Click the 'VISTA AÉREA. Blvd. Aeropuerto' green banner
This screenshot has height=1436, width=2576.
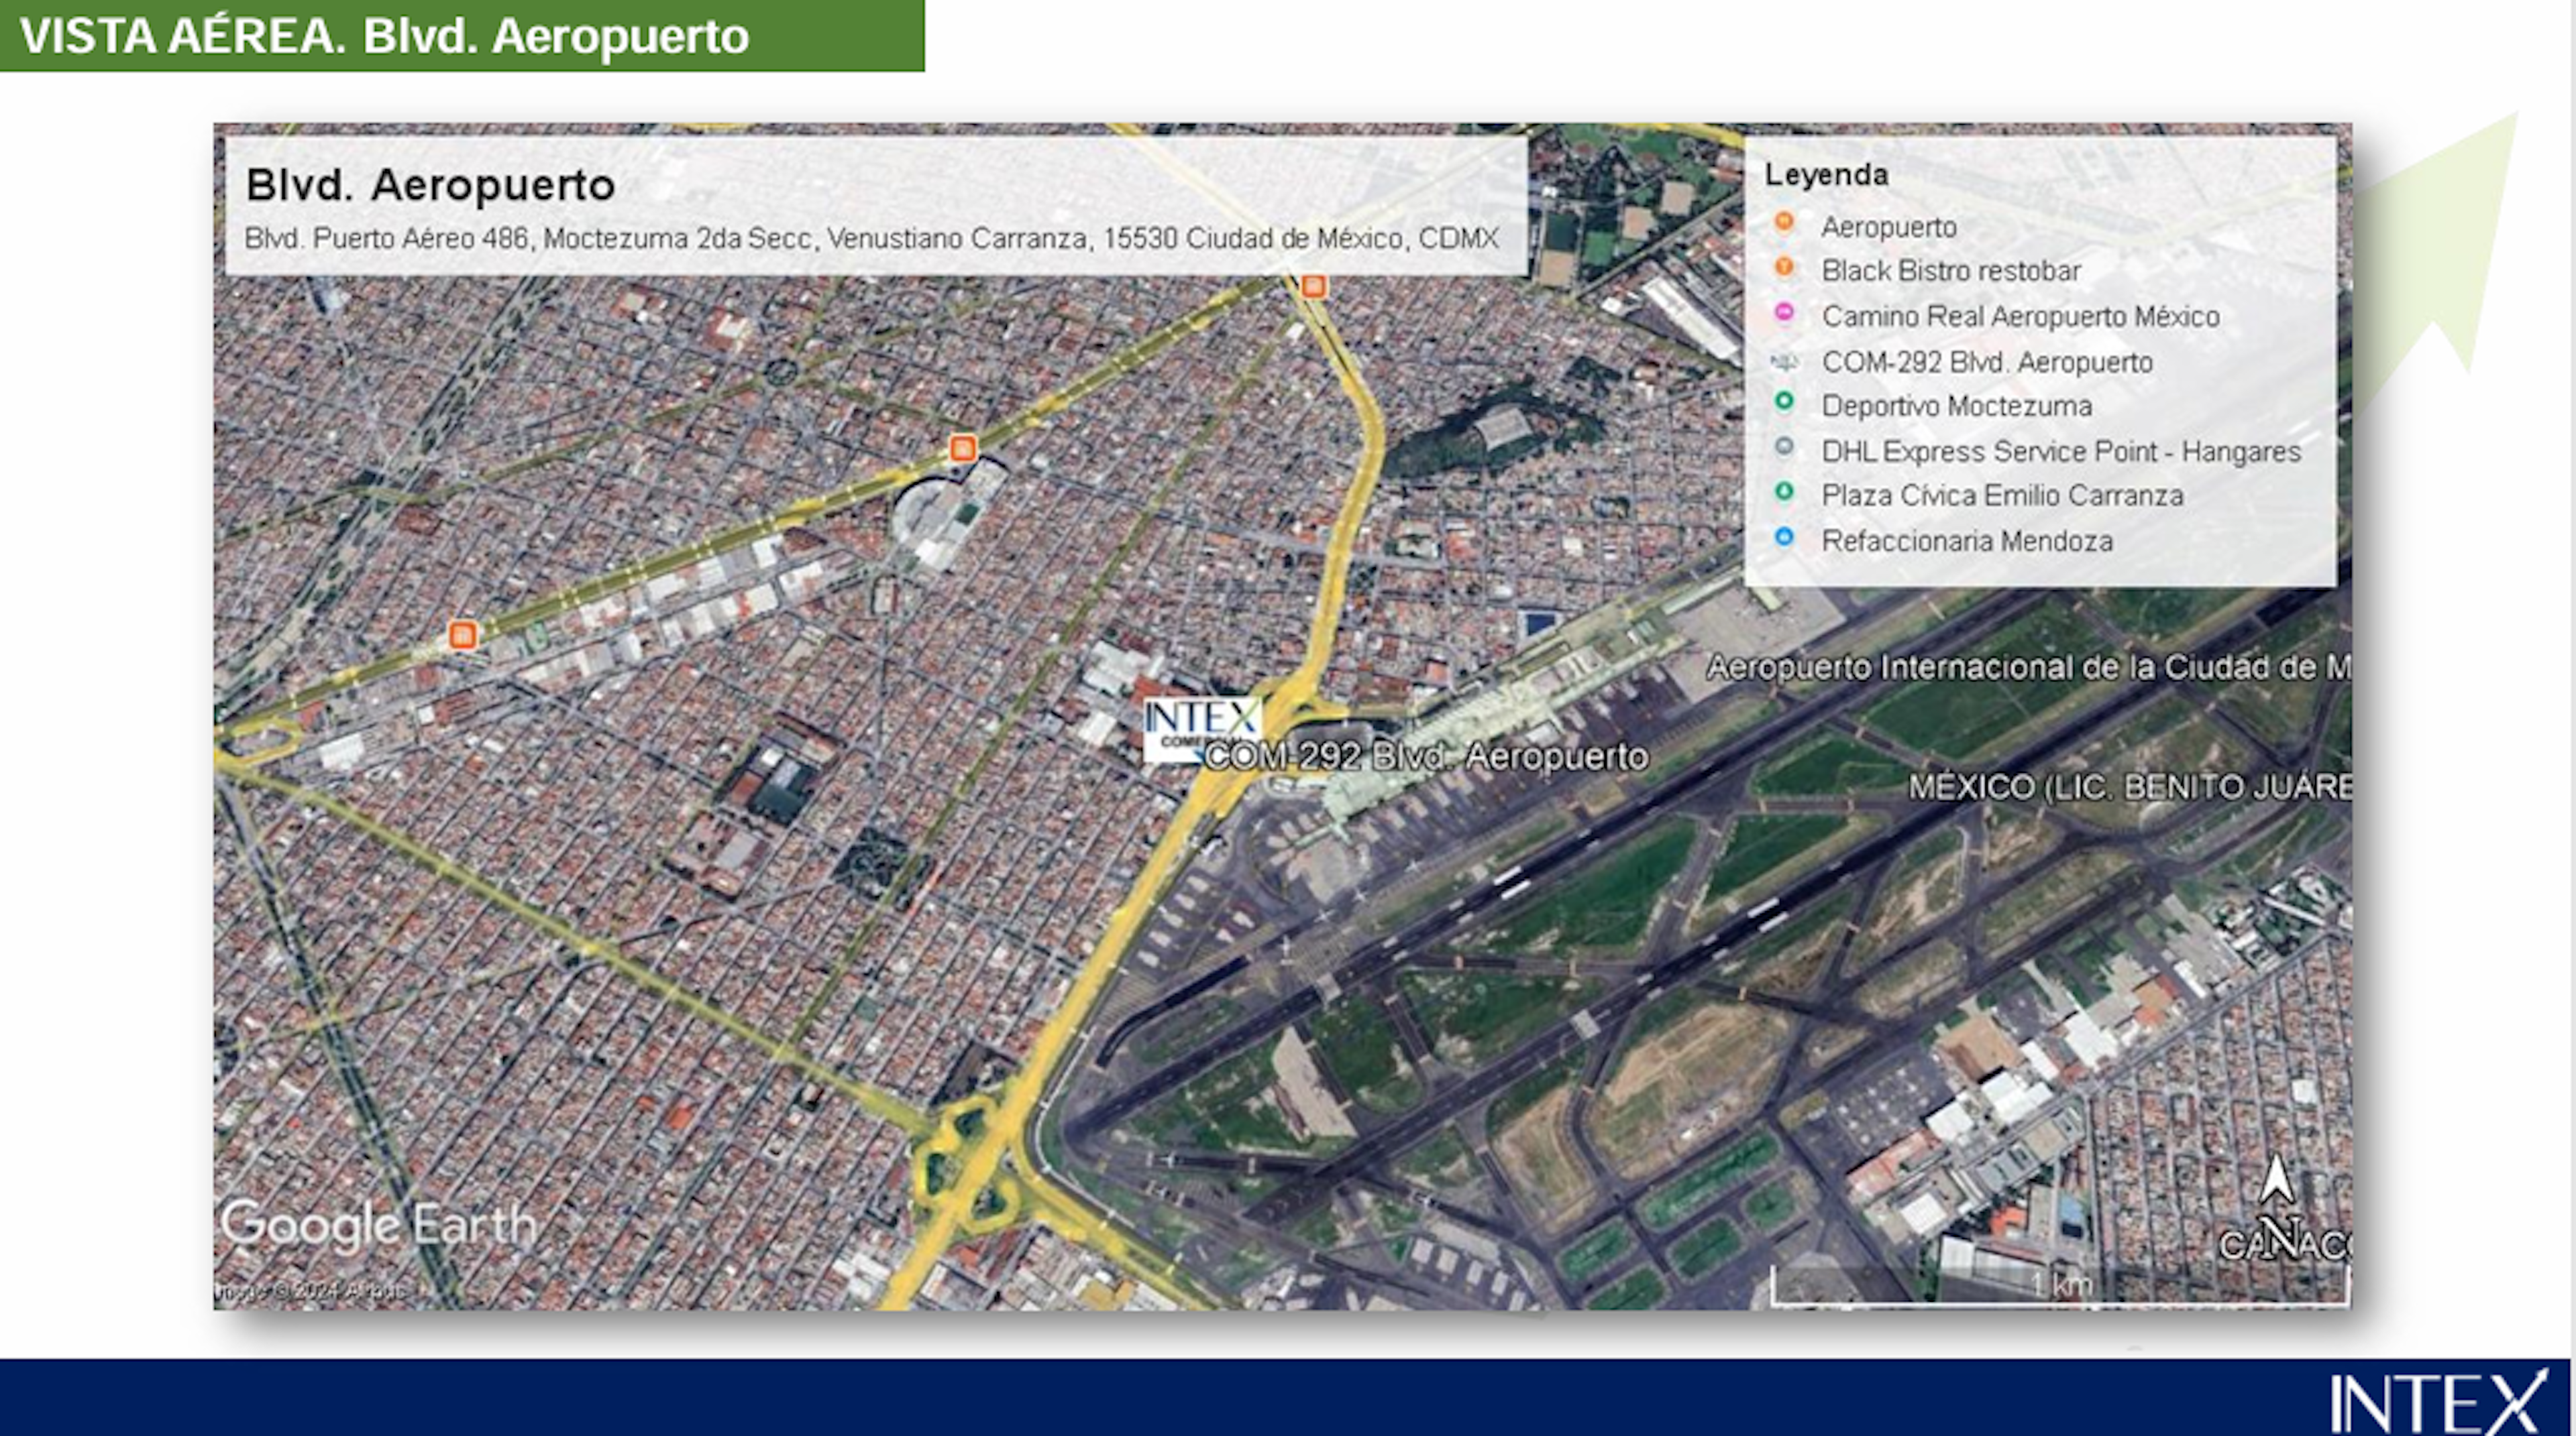point(462,35)
